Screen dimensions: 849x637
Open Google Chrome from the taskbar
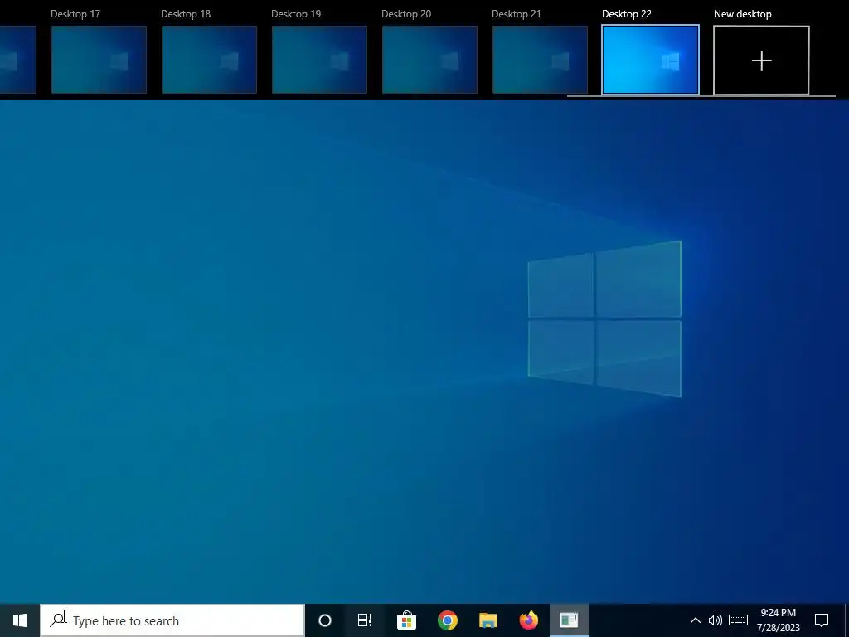[448, 620]
